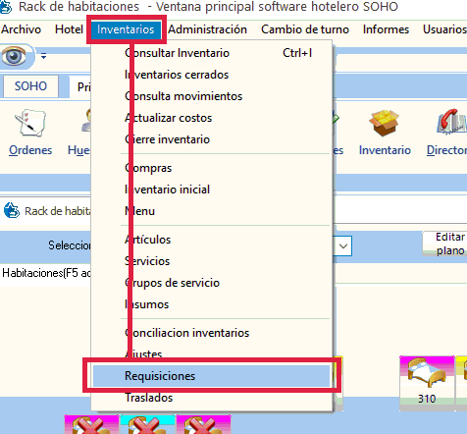The height and width of the screenshot is (434, 467).
Task: Select room 310 bed icon
Action: 427,373
